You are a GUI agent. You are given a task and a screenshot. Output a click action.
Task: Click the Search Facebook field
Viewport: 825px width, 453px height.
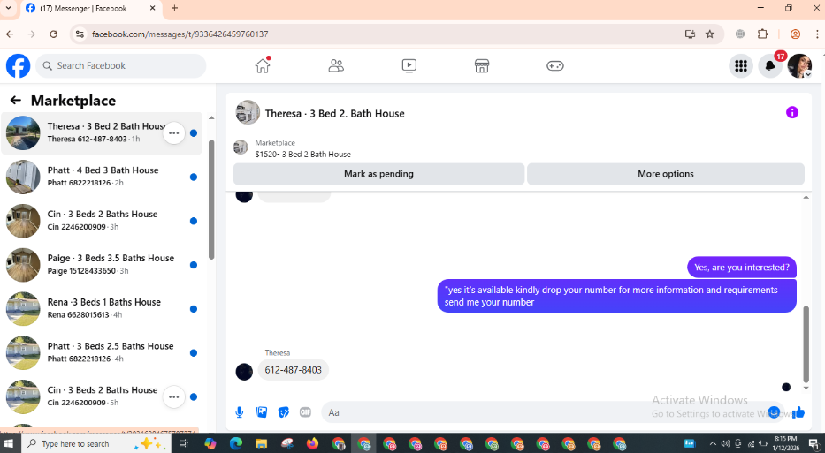[121, 65]
